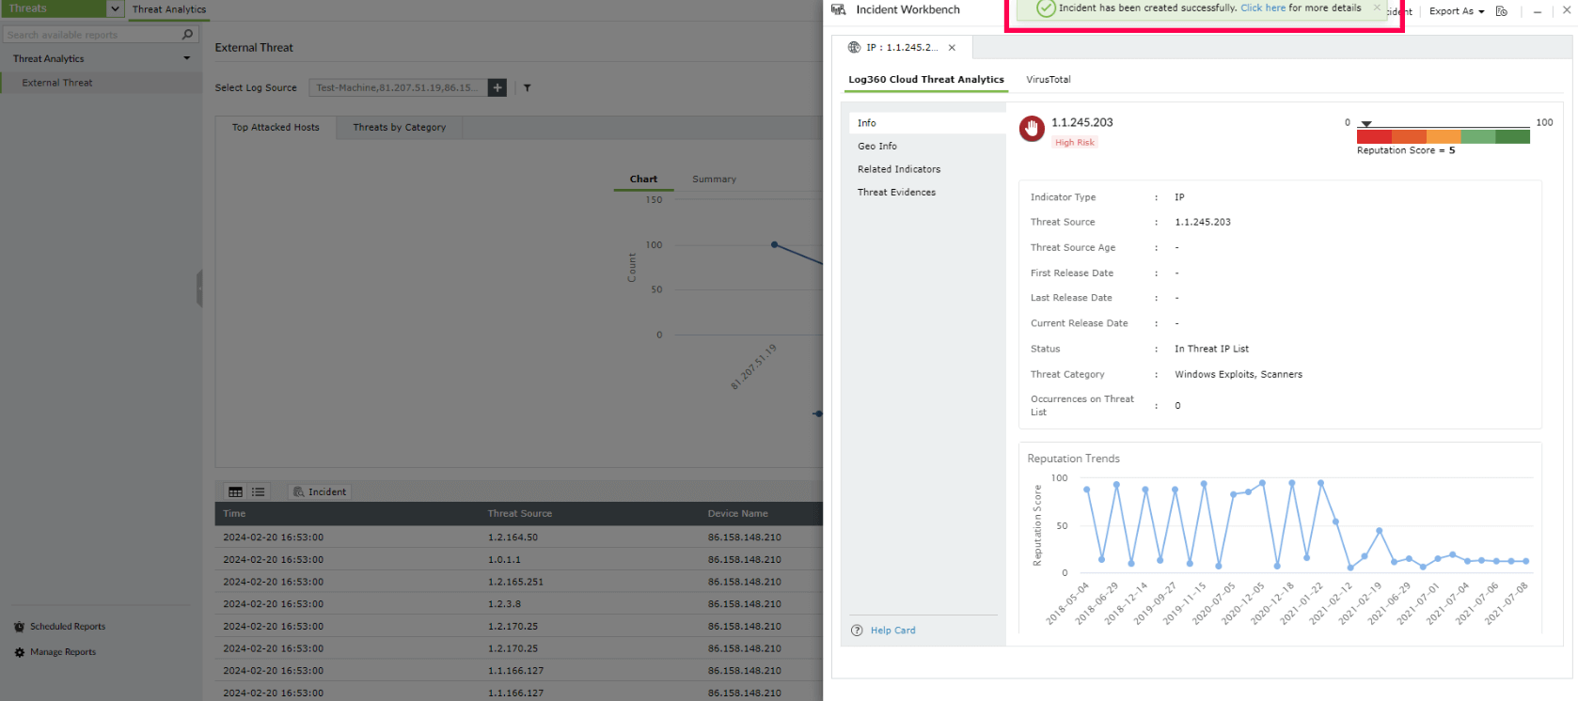Sort by the Device Name column header

coord(738,514)
